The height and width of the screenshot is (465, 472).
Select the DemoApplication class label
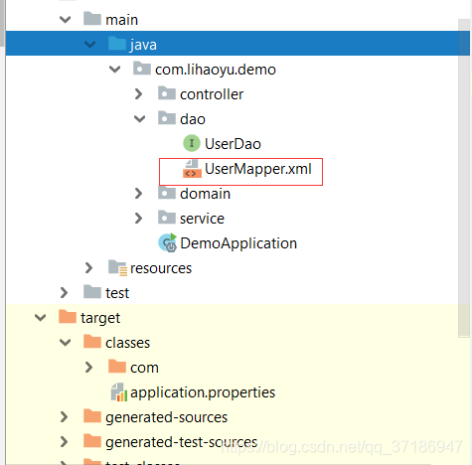(238, 243)
